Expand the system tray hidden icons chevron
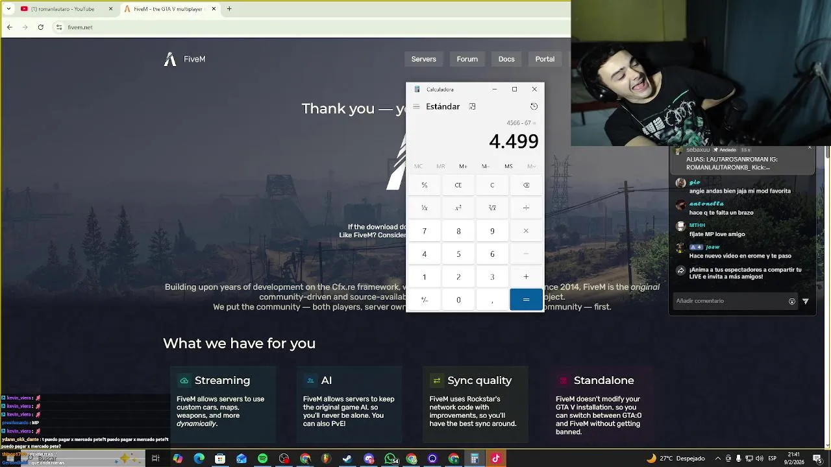 (717, 459)
